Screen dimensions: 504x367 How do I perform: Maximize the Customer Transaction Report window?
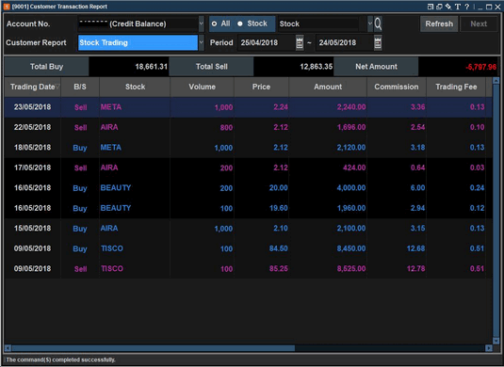(489, 7)
